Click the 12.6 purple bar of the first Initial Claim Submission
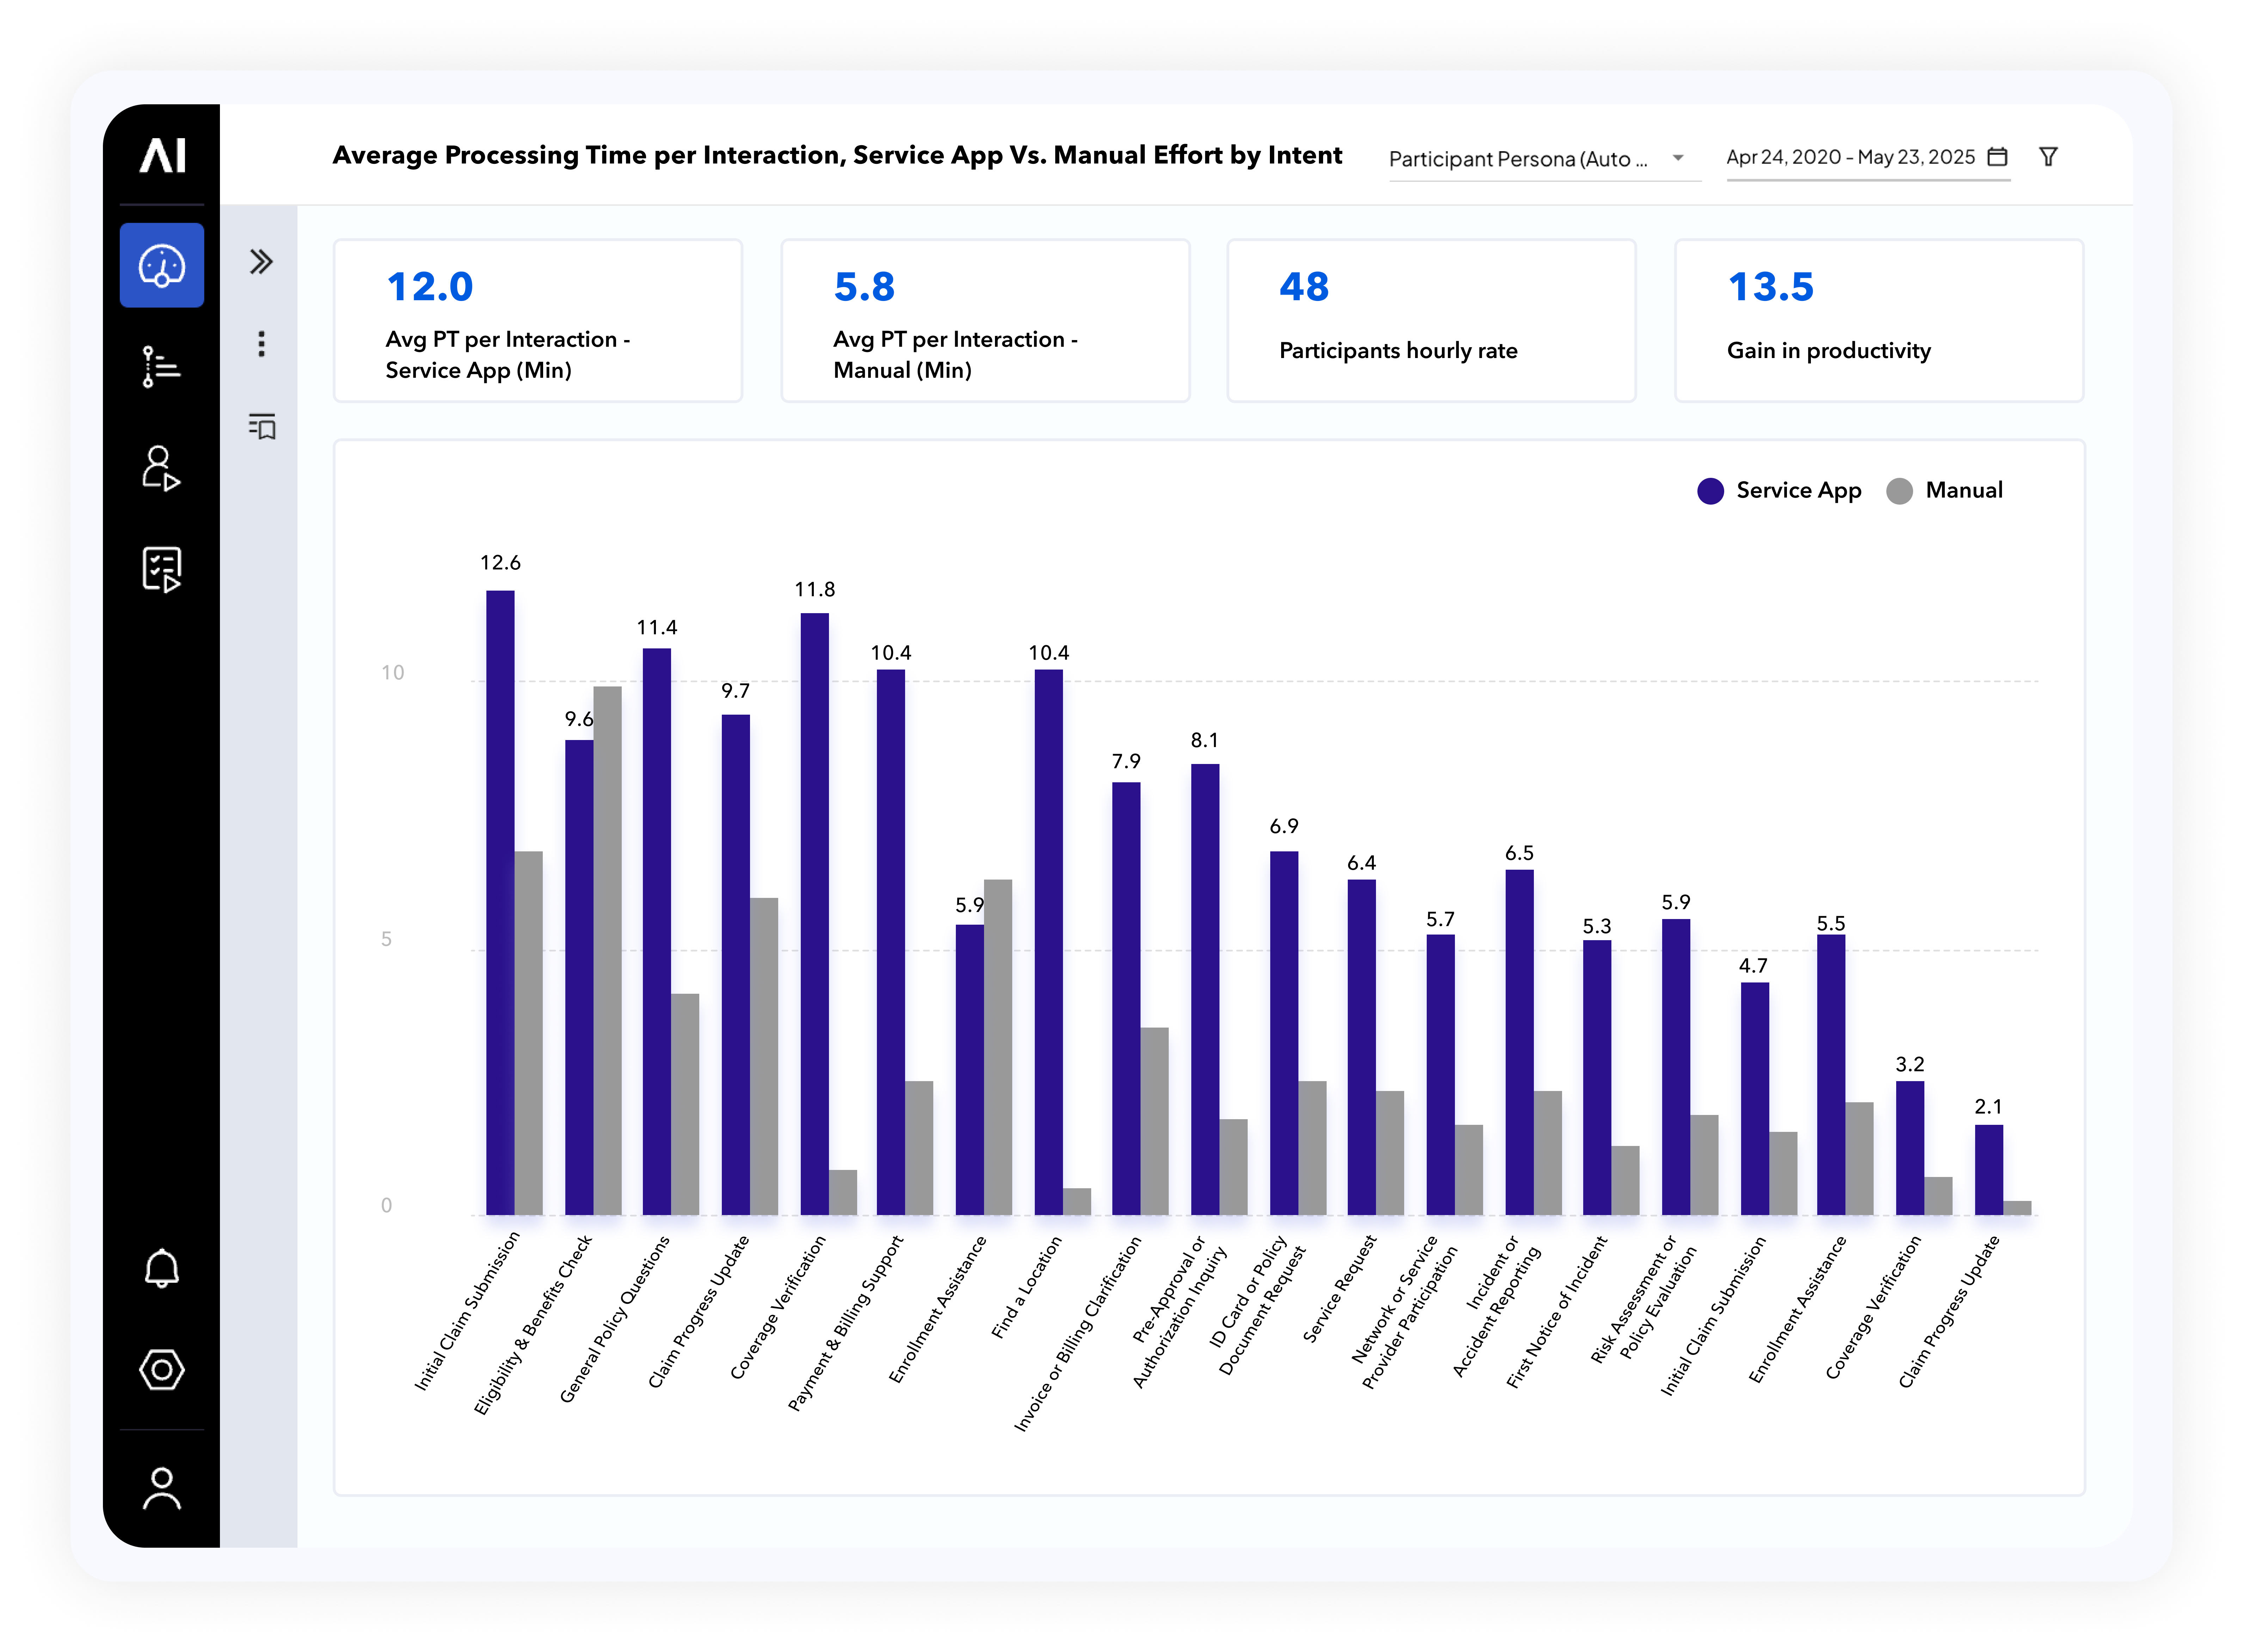The height and width of the screenshot is (1652, 2243). click(x=500, y=903)
